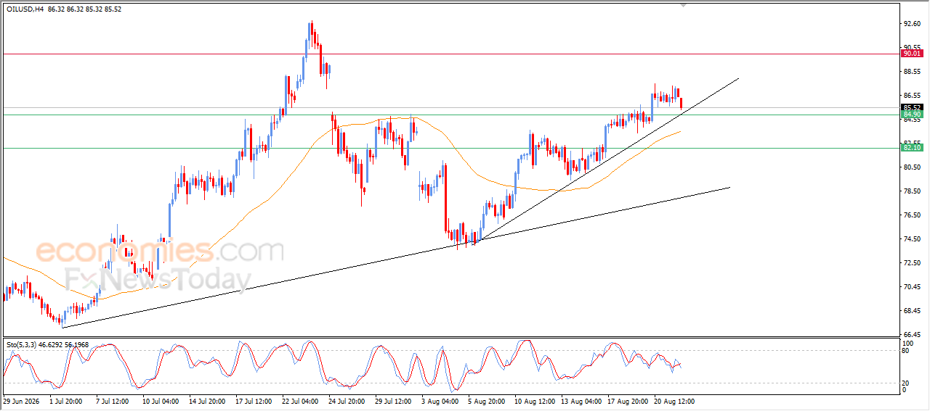
Task: Click the 20 Aug 12:00 date label
Action: pyautogui.click(x=674, y=400)
